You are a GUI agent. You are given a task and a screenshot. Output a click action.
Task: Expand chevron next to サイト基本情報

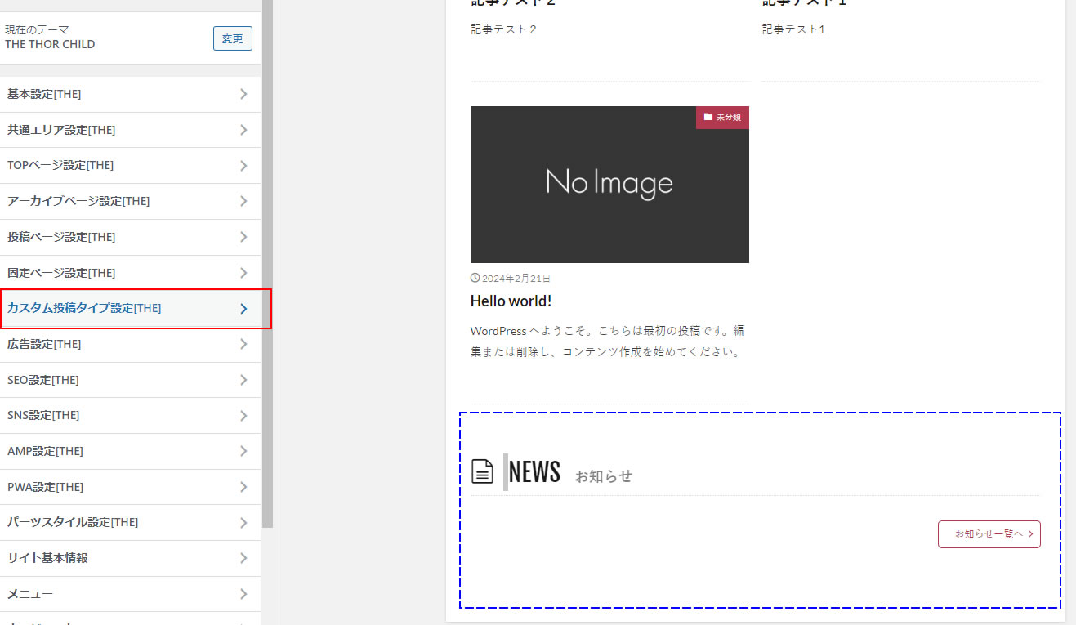click(243, 558)
